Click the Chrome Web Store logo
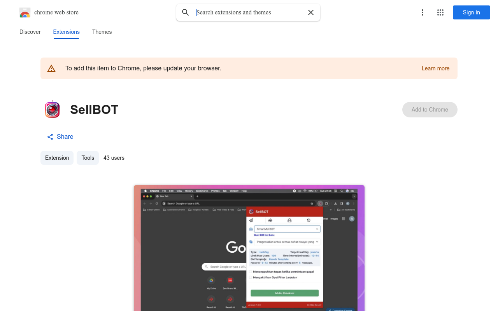The image size is (498, 311). (x=25, y=12)
